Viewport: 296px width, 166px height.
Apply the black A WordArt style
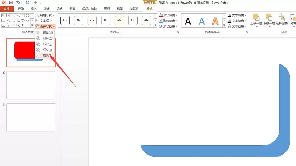point(188,21)
